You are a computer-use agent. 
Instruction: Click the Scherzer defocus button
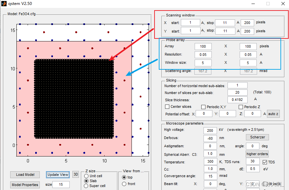coord(257,137)
